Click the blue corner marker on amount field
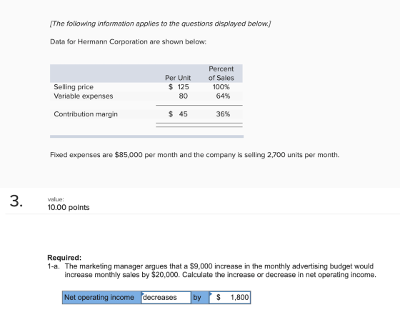Image resolution: width=400 pixels, height=322 pixels. pyautogui.click(x=211, y=293)
